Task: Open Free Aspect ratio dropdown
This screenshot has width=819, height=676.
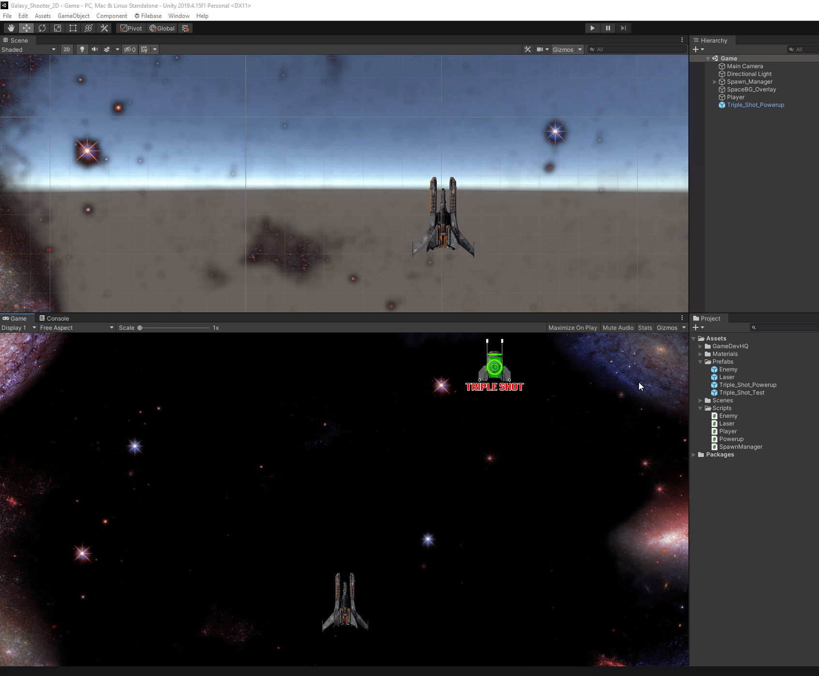Action: (76, 327)
